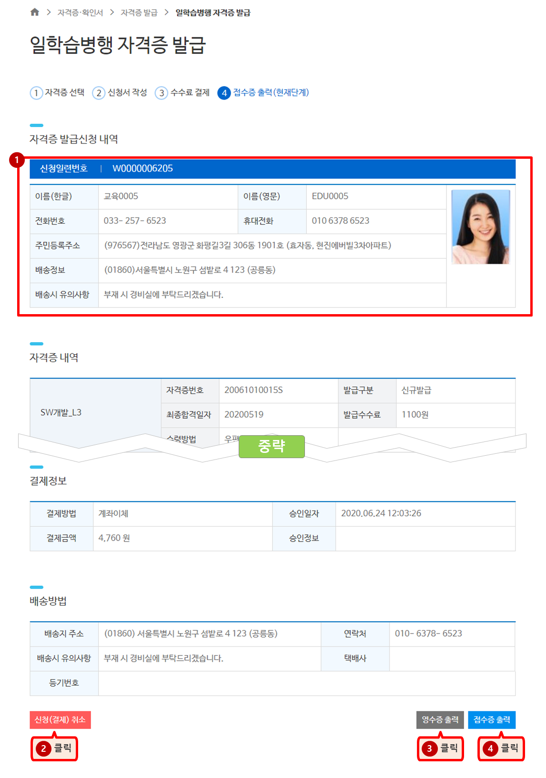Screen dimensions: 546x778
Task: Open the 자격증 발급 breadcrumb link
Action: click(139, 12)
